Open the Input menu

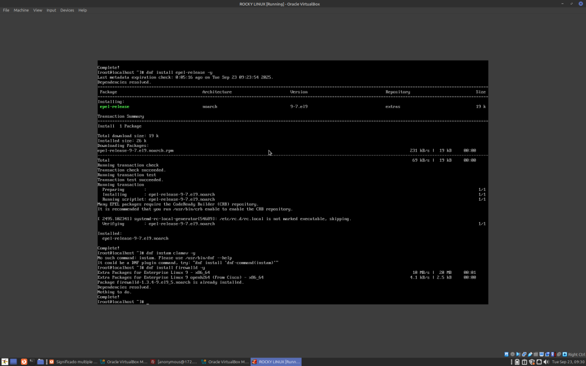(x=52, y=10)
